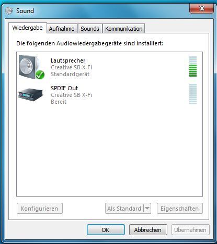Screen dimensions: 217x244
Task: Cancel with the Abbrechen button
Action: tap(148, 230)
